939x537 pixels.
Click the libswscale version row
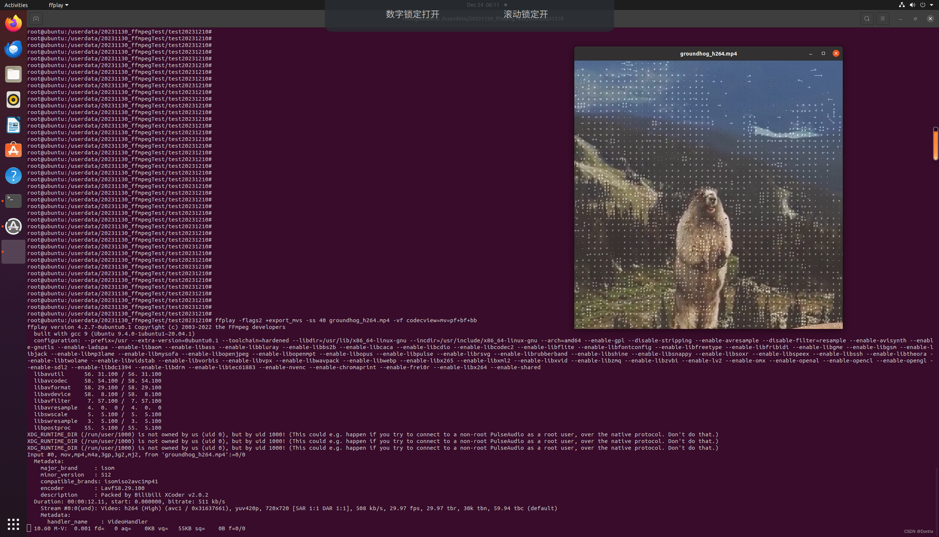pos(97,414)
